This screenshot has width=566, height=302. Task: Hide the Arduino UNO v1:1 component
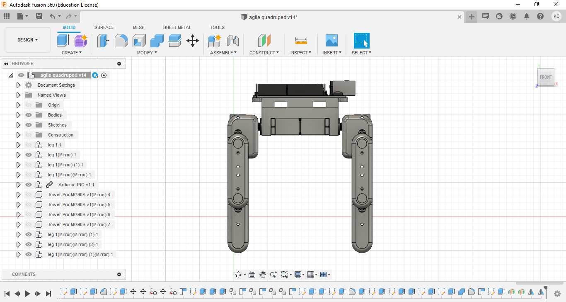(x=29, y=185)
